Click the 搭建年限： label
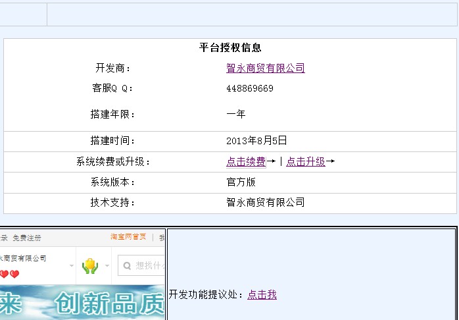 point(113,114)
